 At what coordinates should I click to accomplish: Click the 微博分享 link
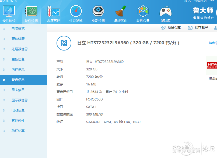[x=174, y=28]
